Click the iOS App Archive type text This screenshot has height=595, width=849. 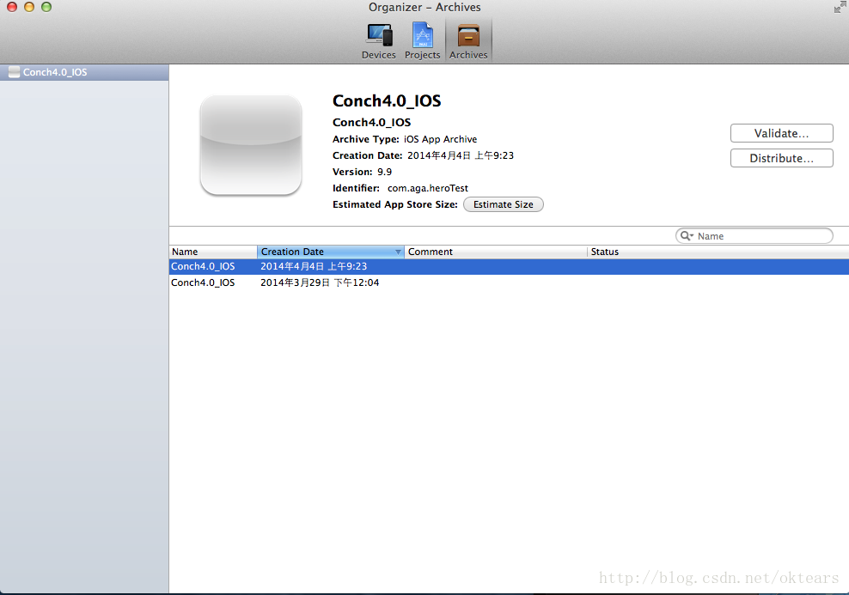(440, 140)
